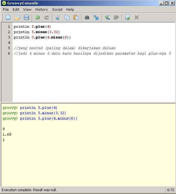Click the New File toolbar icon
176x194 pixels.
pyautogui.click(x=8, y=17)
